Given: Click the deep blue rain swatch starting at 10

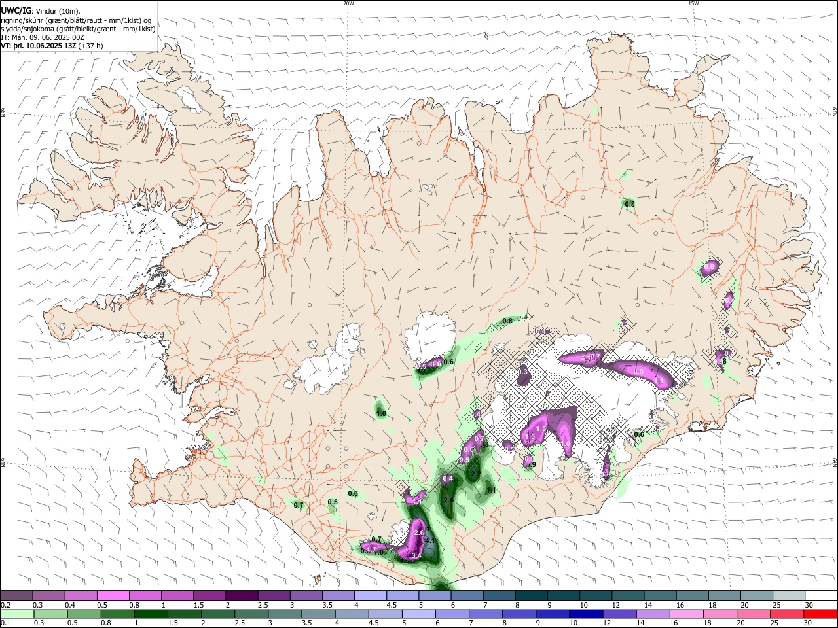Looking at the screenshot, I should point(586,614).
